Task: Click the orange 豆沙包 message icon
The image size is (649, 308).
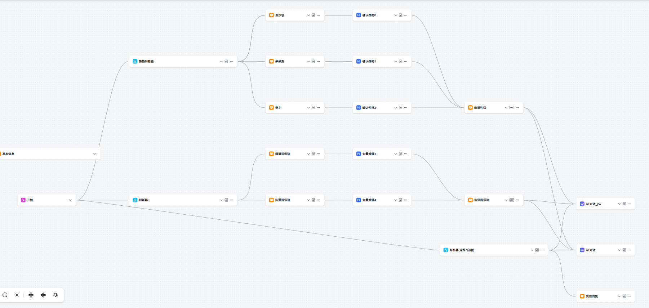Action: pyautogui.click(x=271, y=15)
